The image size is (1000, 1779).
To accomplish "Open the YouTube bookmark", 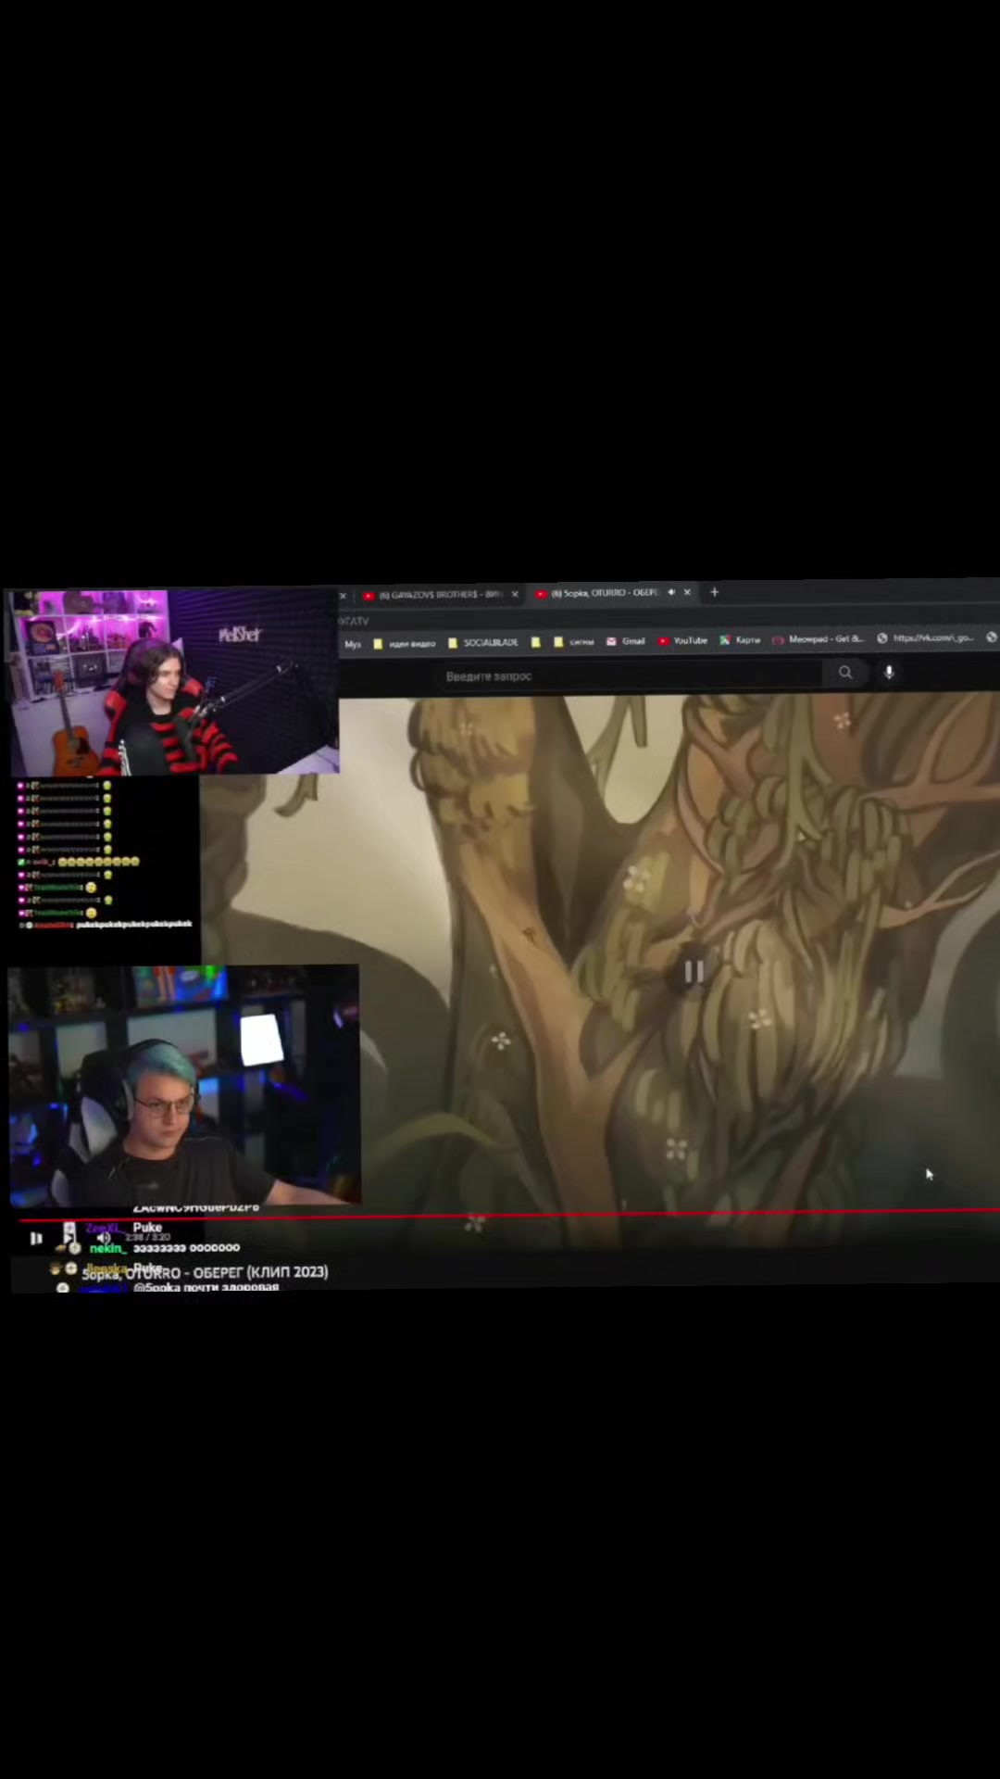I will point(682,640).
